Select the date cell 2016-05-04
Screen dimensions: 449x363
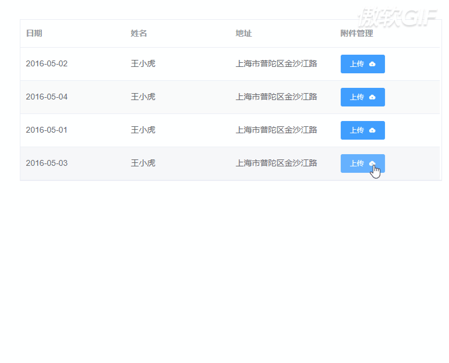[47, 97]
